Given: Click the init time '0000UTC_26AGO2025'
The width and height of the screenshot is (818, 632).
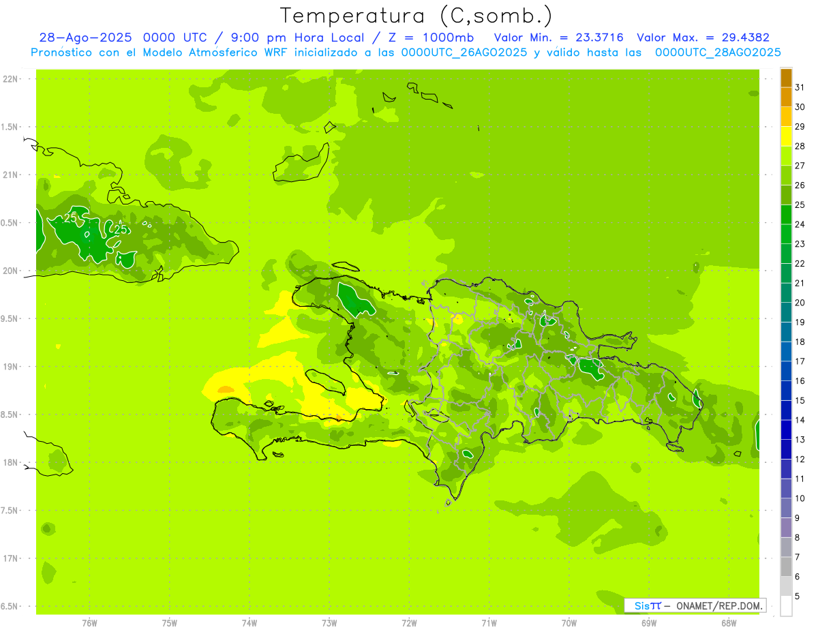Looking at the screenshot, I should 464,52.
